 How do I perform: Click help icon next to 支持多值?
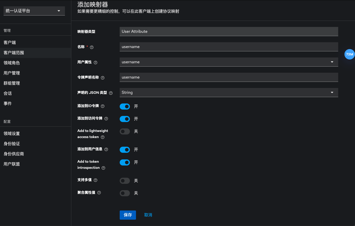(x=95, y=180)
